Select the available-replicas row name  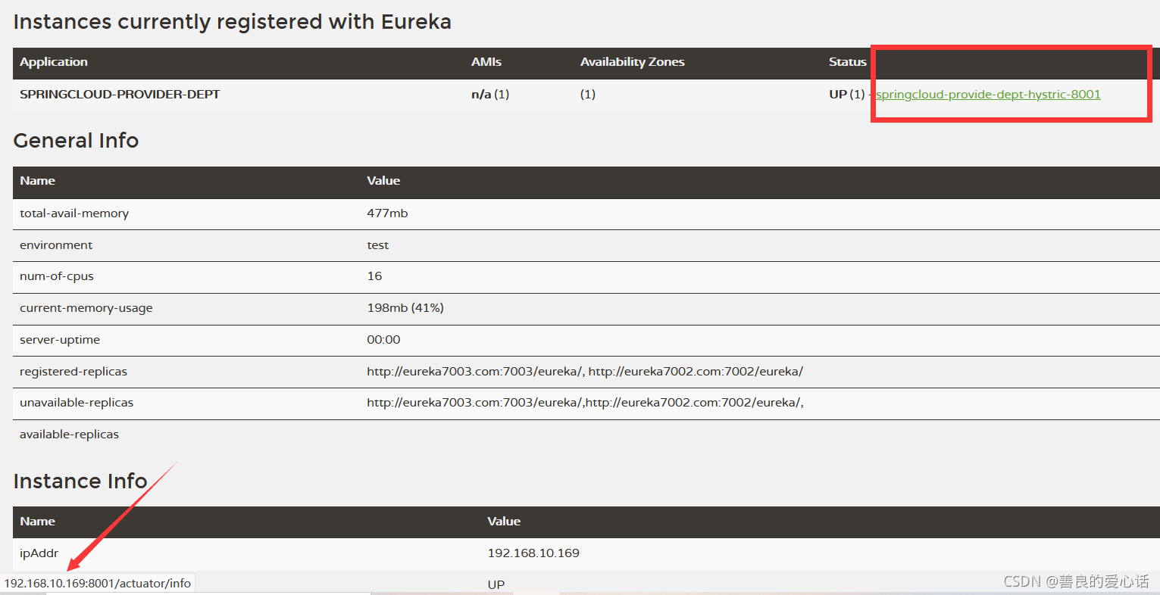click(x=69, y=435)
